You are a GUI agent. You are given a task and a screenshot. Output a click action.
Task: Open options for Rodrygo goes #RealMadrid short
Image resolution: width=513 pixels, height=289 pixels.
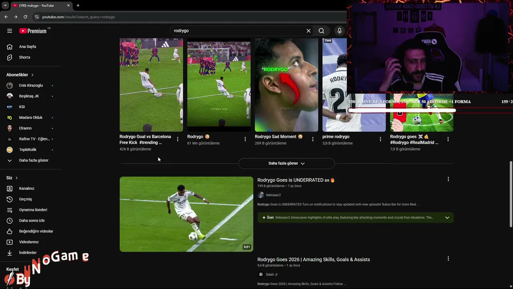448,139
